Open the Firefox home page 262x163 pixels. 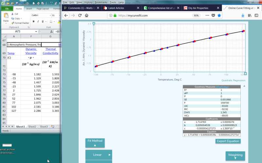coord(86,15)
